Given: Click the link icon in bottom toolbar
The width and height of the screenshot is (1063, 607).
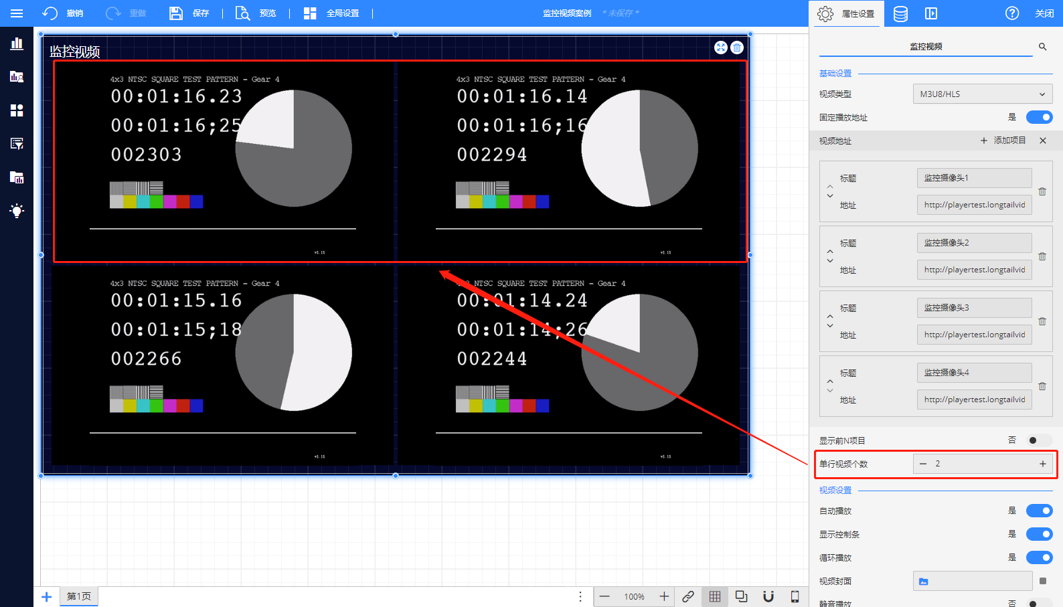Looking at the screenshot, I should [688, 596].
